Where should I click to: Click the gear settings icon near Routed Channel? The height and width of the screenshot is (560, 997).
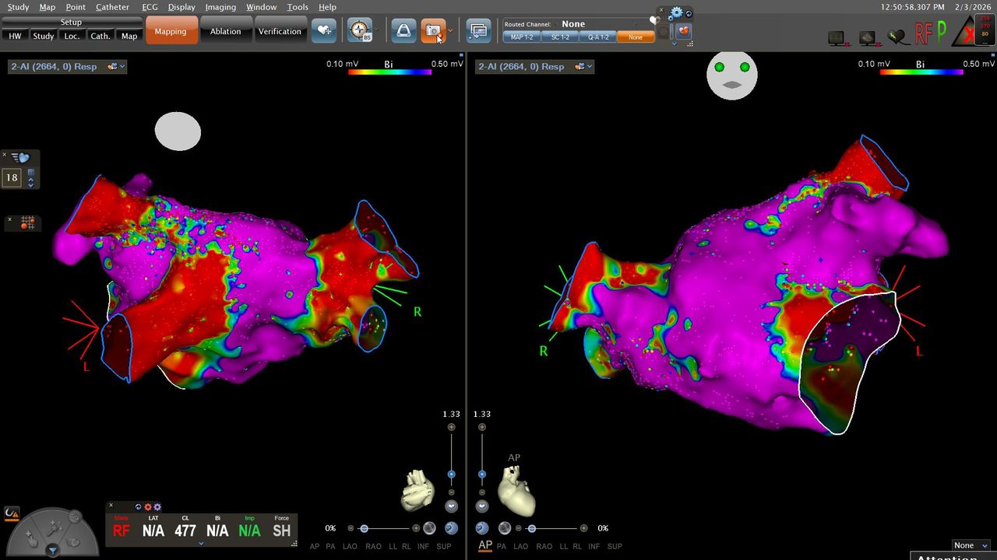(676, 13)
